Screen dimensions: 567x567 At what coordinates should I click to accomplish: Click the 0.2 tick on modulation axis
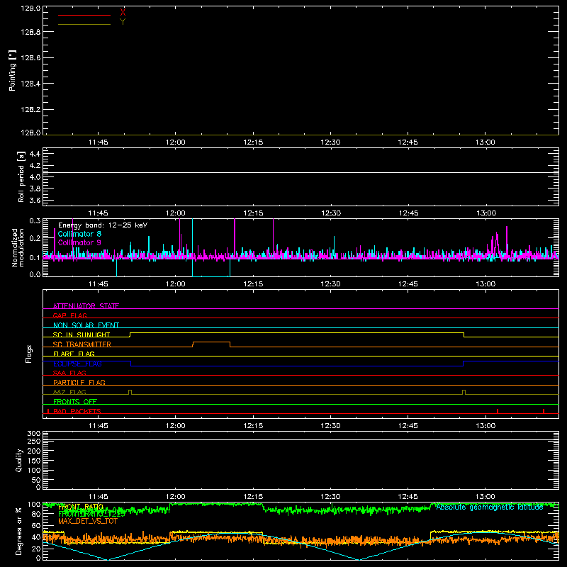(x=35, y=238)
